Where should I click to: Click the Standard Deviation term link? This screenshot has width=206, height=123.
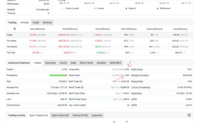[140, 75]
